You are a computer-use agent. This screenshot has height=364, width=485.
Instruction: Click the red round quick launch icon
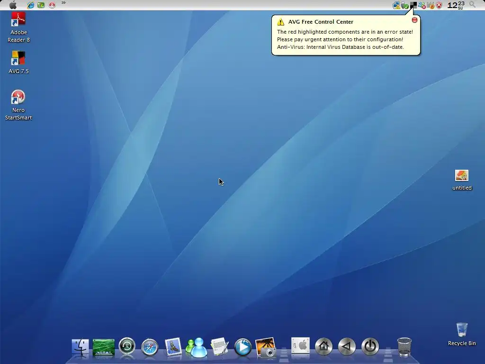52,5
